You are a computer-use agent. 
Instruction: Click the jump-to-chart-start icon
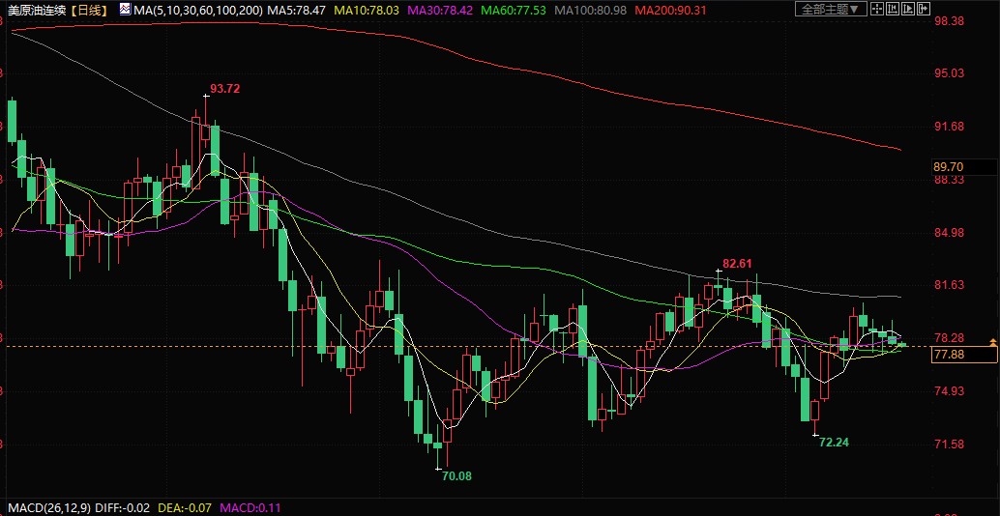(895, 10)
